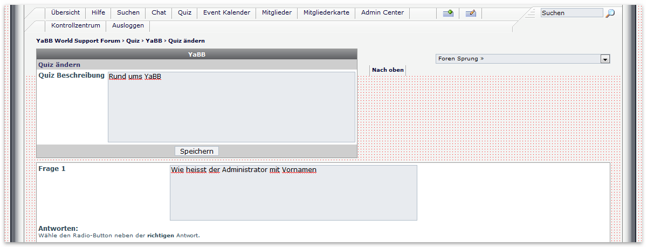647x247 pixels.
Task: Click the edit-tab icon with pencil
Action: [x=471, y=13]
